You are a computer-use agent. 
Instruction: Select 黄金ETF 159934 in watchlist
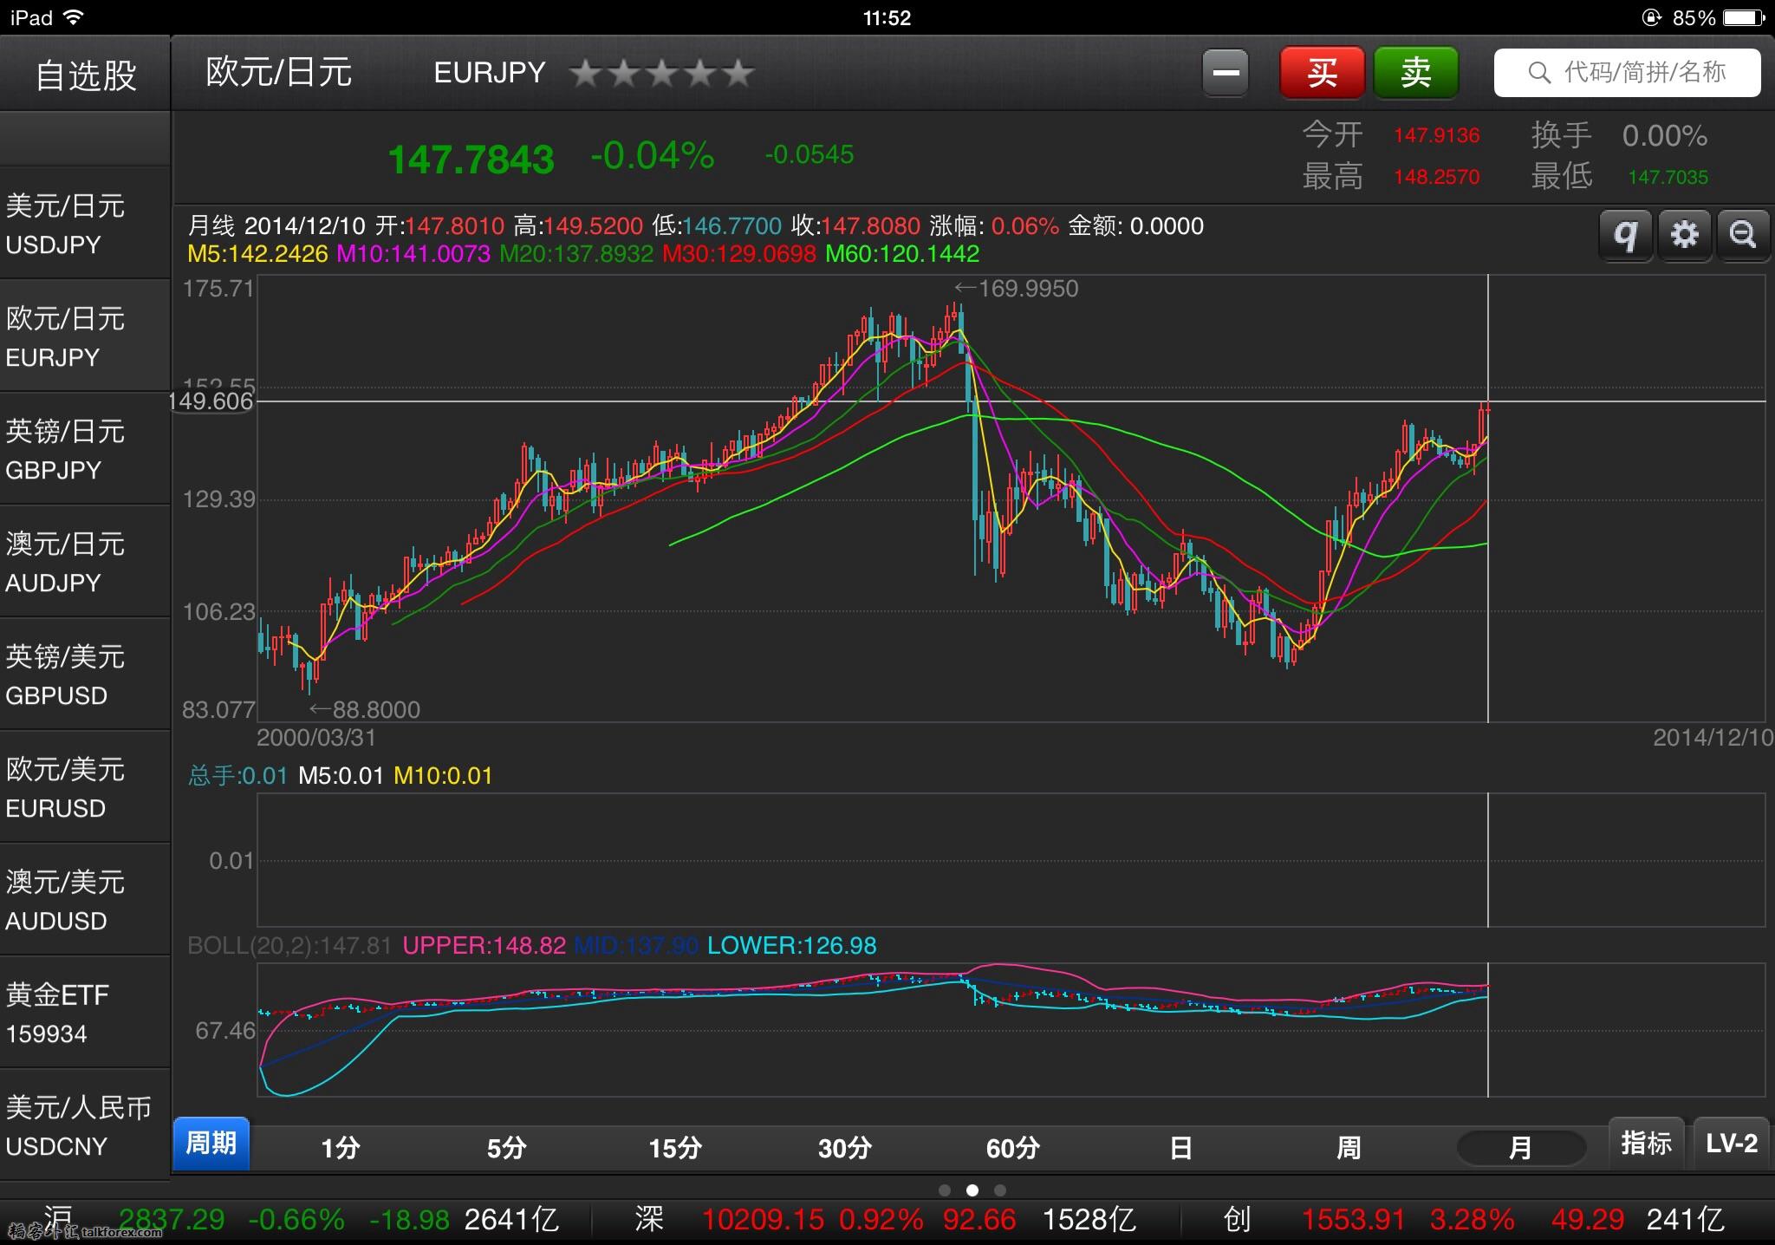pos(85,1013)
